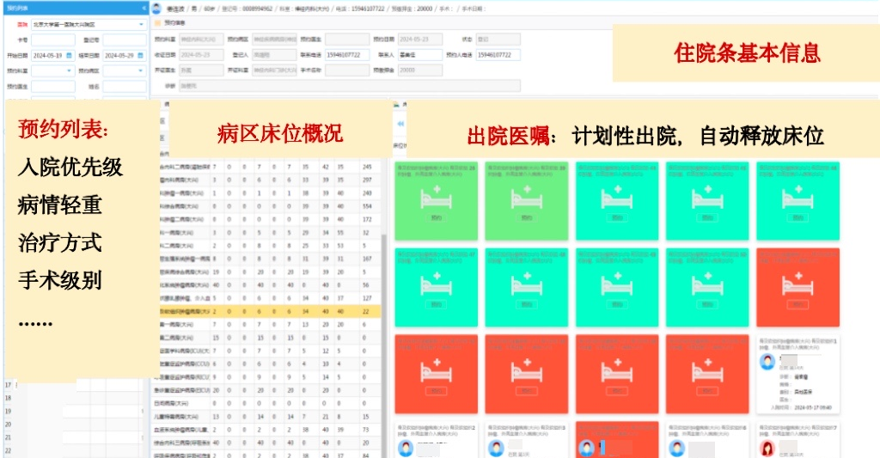Edit the 联系人 contact name field
This screenshot has height=458, width=880.
pos(419,55)
